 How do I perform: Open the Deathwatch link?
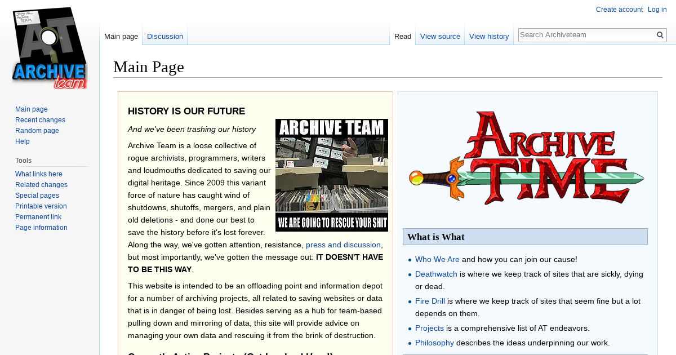(x=436, y=274)
